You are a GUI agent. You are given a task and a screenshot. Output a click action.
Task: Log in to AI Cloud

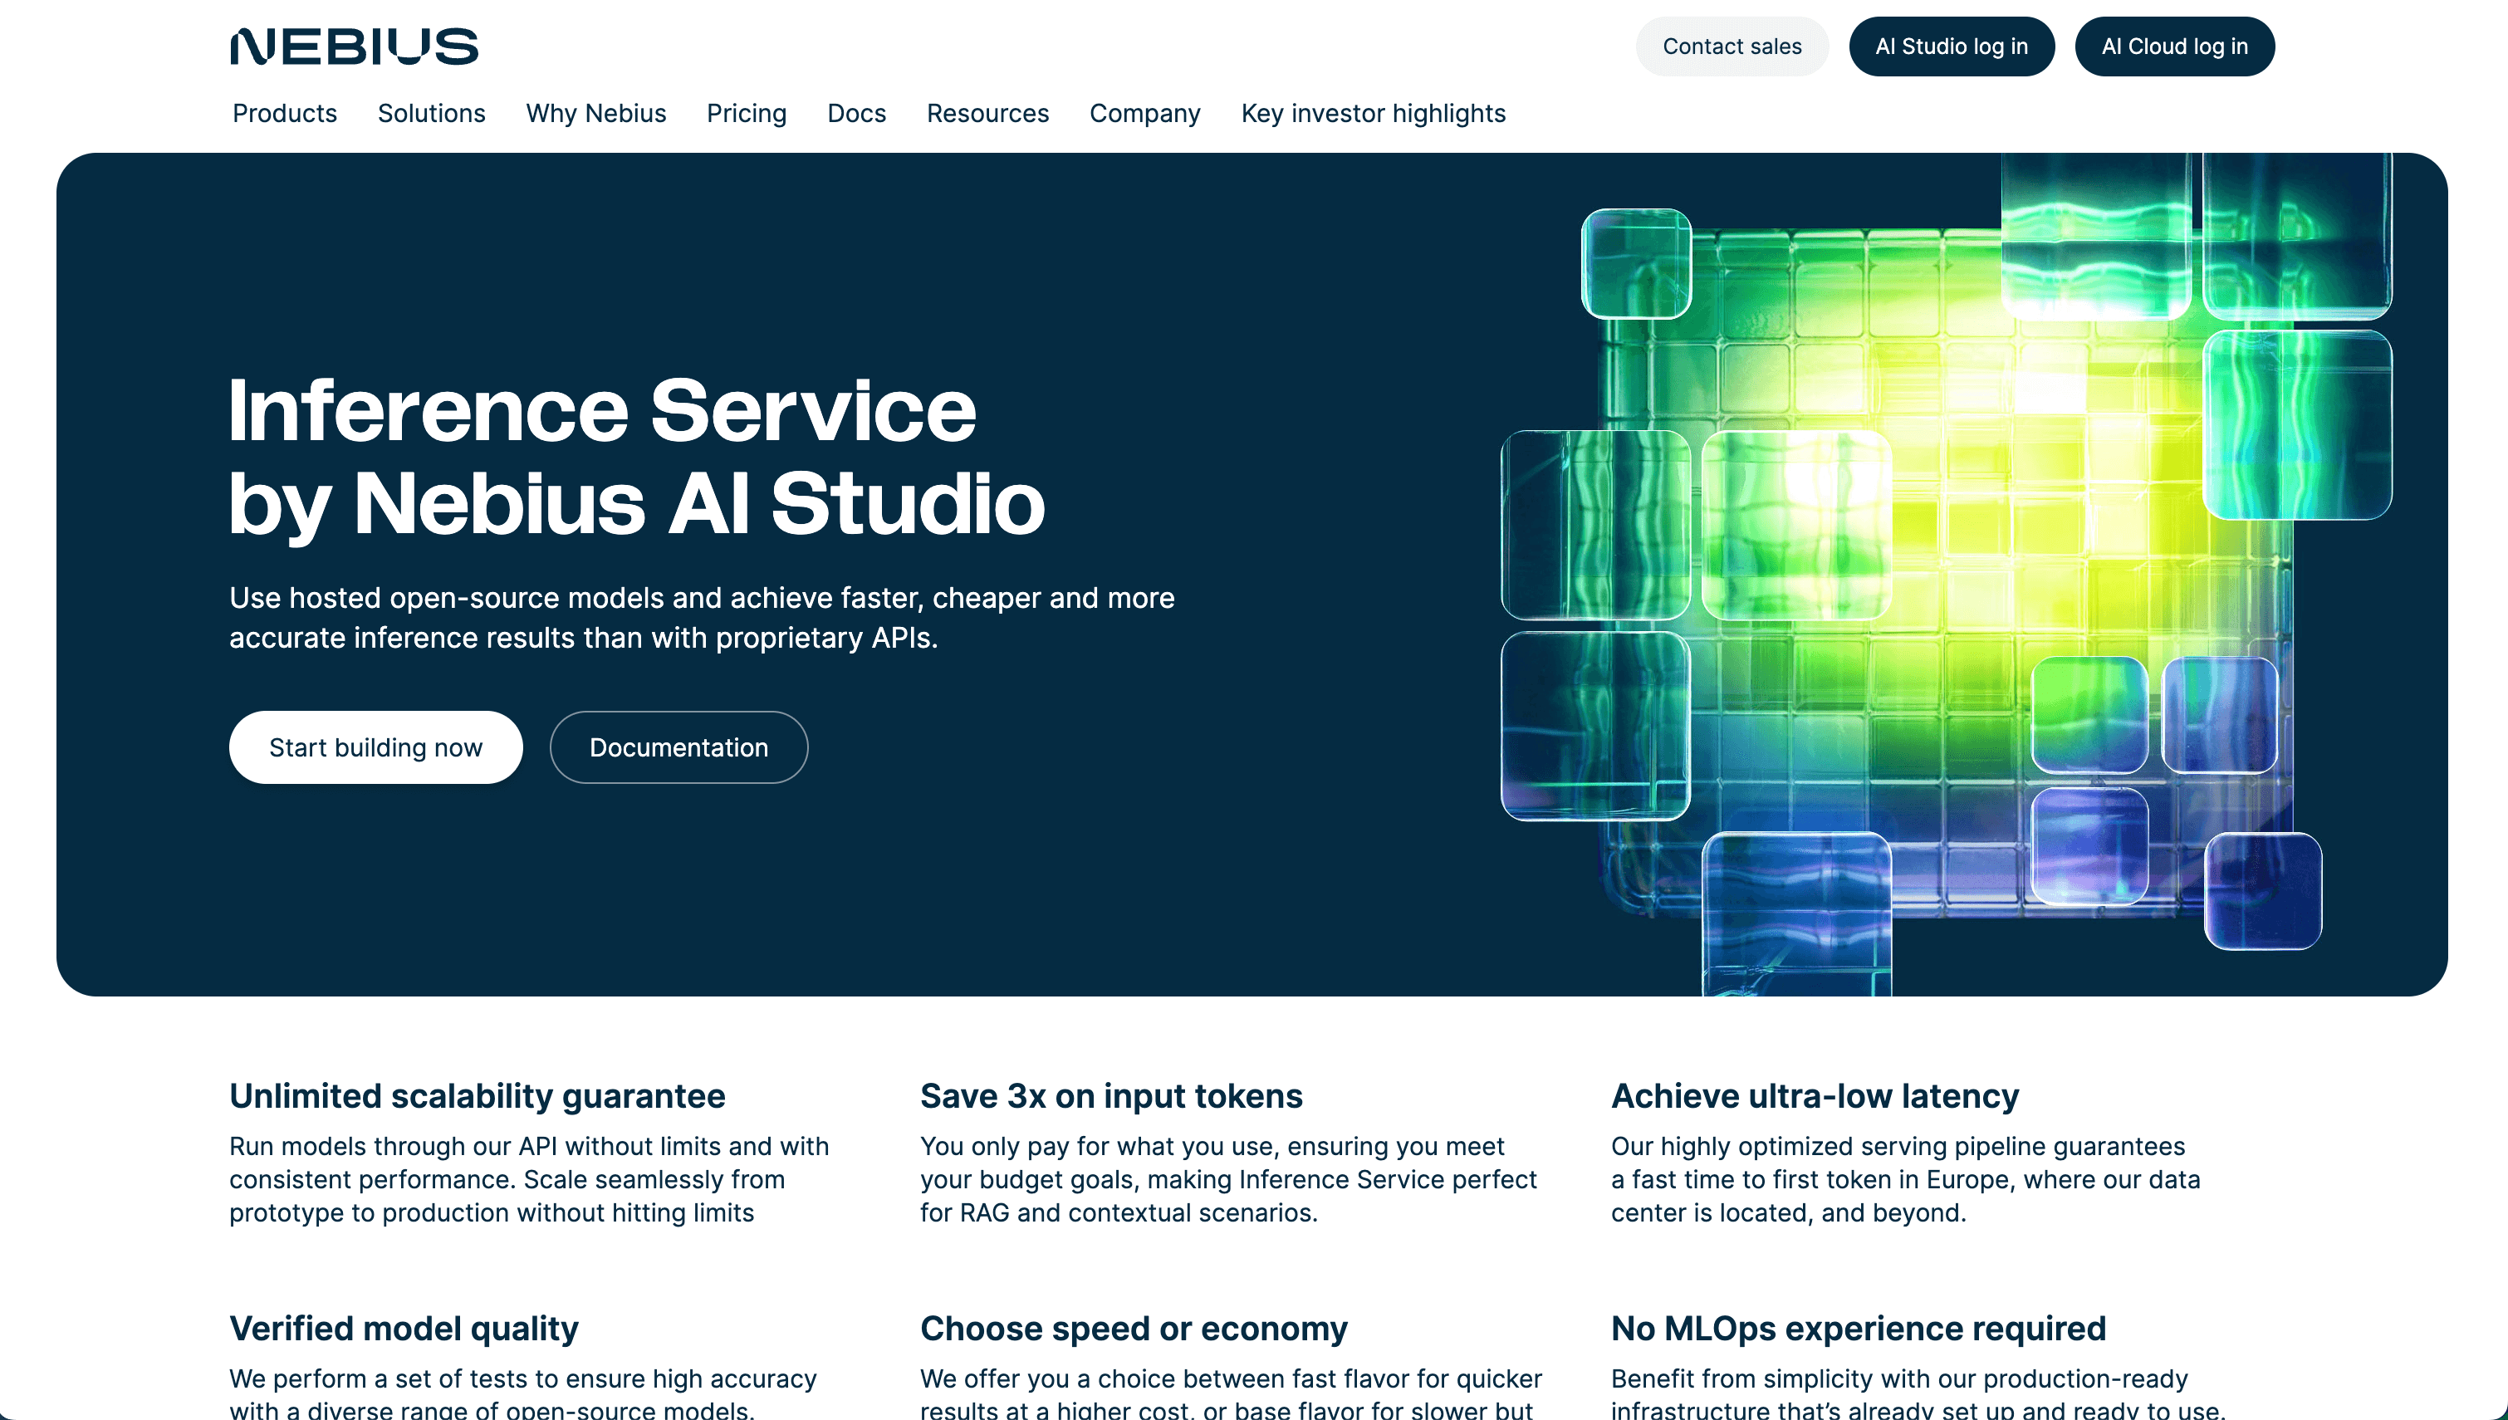tap(2173, 46)
